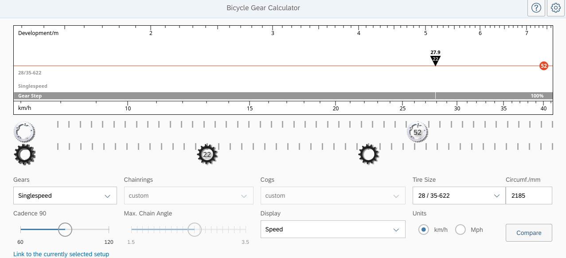Click the Max. Chain Angle slider handle
Viewport: 566px width, 258px height.
pyautogui.click(x=194, y=229)
